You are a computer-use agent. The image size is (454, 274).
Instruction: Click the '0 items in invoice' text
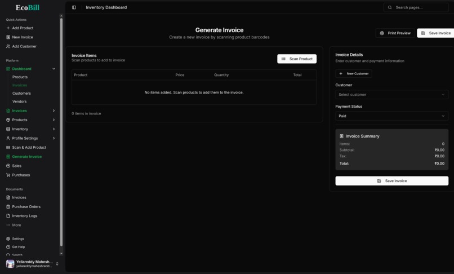[x=86, y=114]
